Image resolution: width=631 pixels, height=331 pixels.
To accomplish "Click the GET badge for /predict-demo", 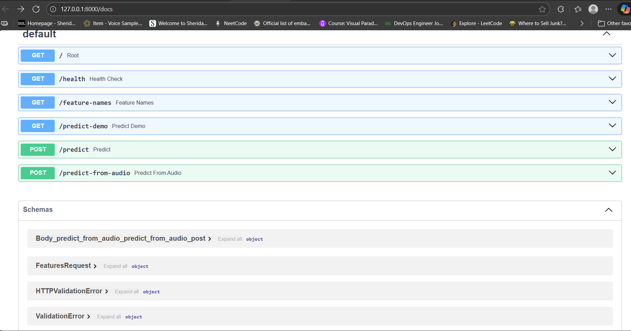I will (x=38, y=126).
